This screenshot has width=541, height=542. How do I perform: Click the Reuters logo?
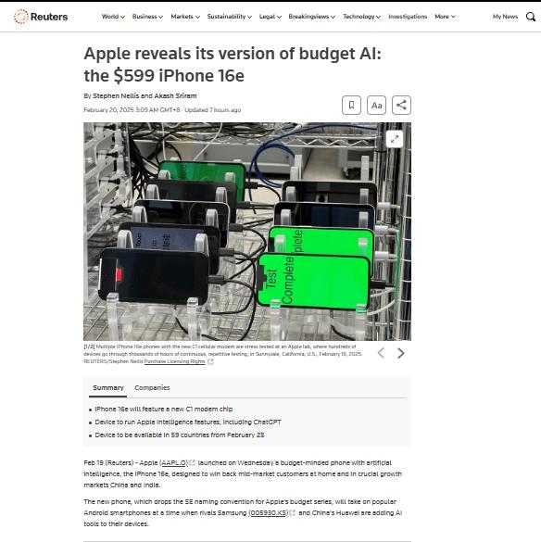[41, 17]
